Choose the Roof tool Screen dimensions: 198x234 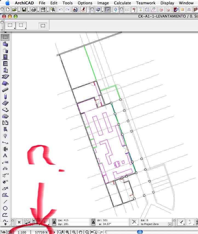[x=5, y=83]
